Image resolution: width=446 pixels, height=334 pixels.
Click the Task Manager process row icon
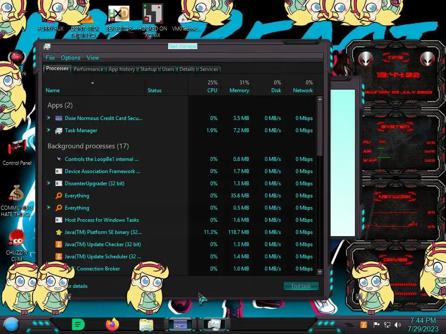(59, 130)
